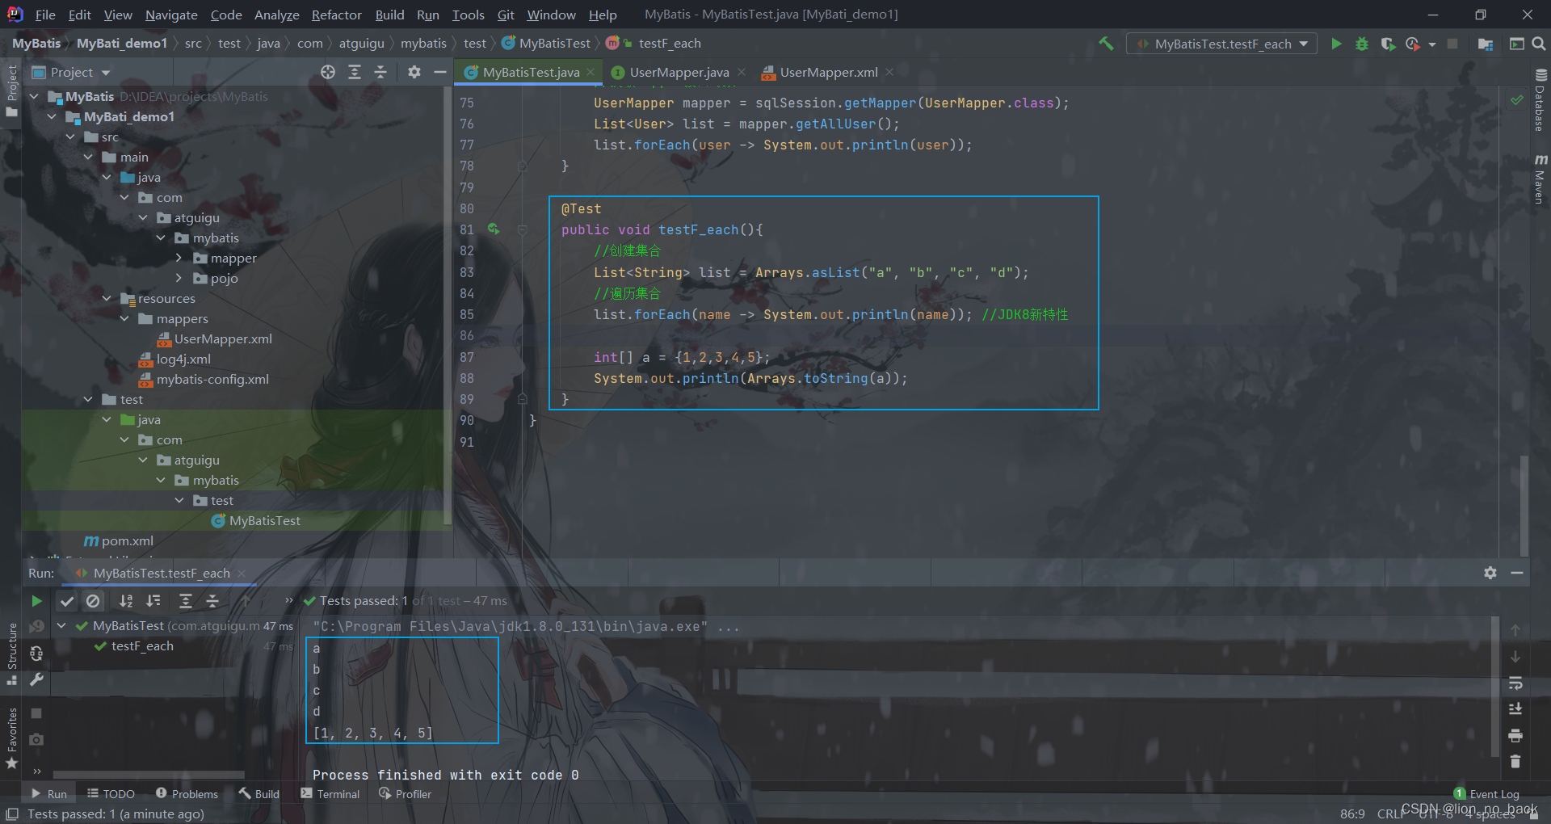Viewport: 1551px width, 824px height.
Task: Open the Database side panel
Action: (x=1540, y=100)
